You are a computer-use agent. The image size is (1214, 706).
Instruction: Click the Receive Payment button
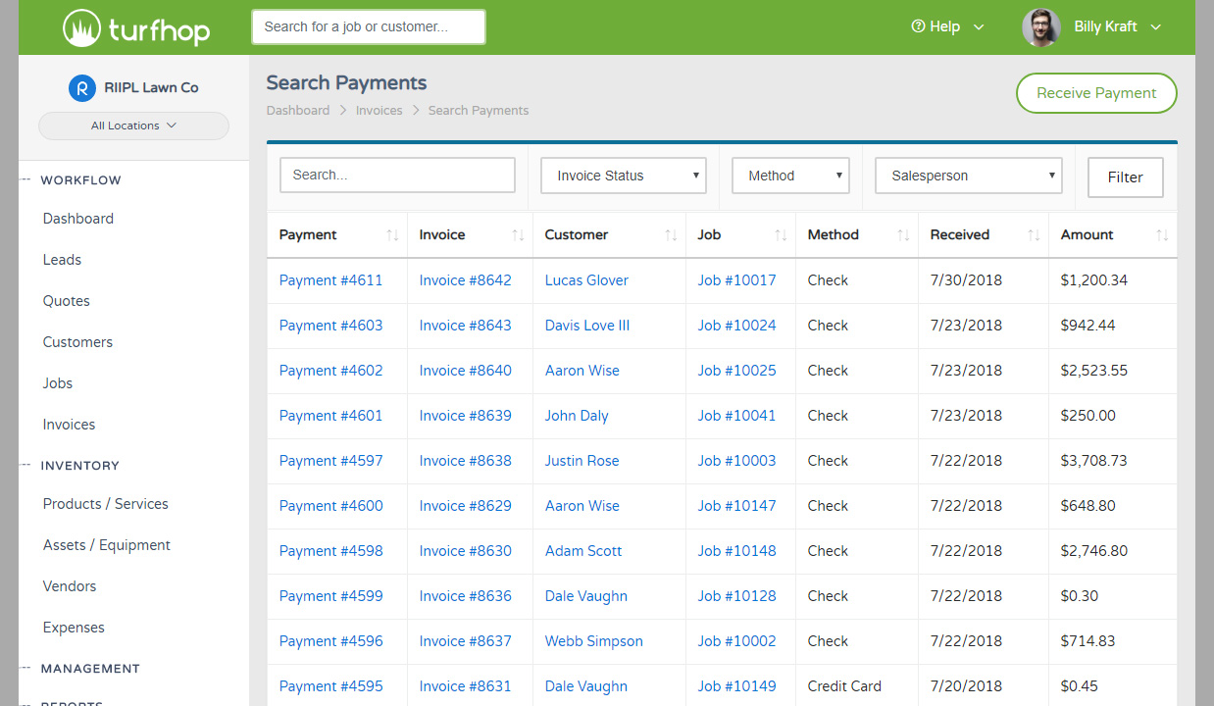[1095, 93]
